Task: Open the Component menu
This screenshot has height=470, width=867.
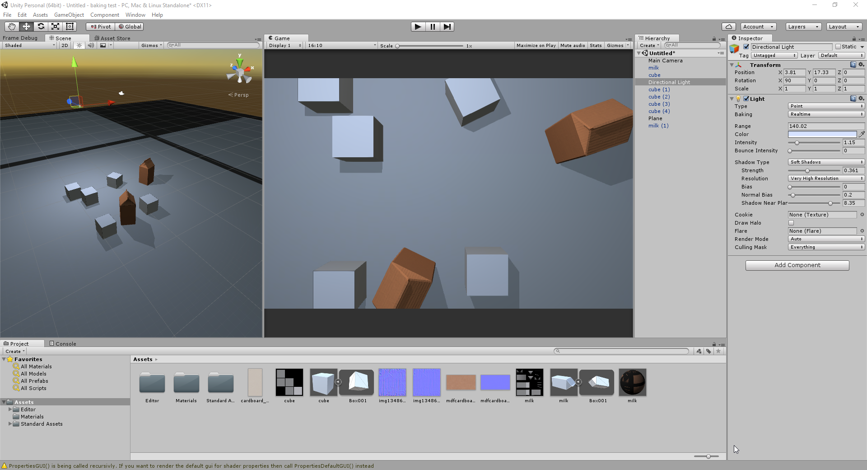Action: (x=105, y=15)
